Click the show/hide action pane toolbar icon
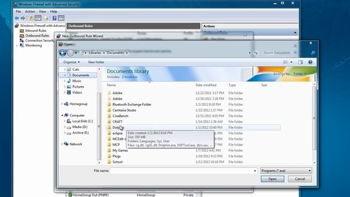 61,18
